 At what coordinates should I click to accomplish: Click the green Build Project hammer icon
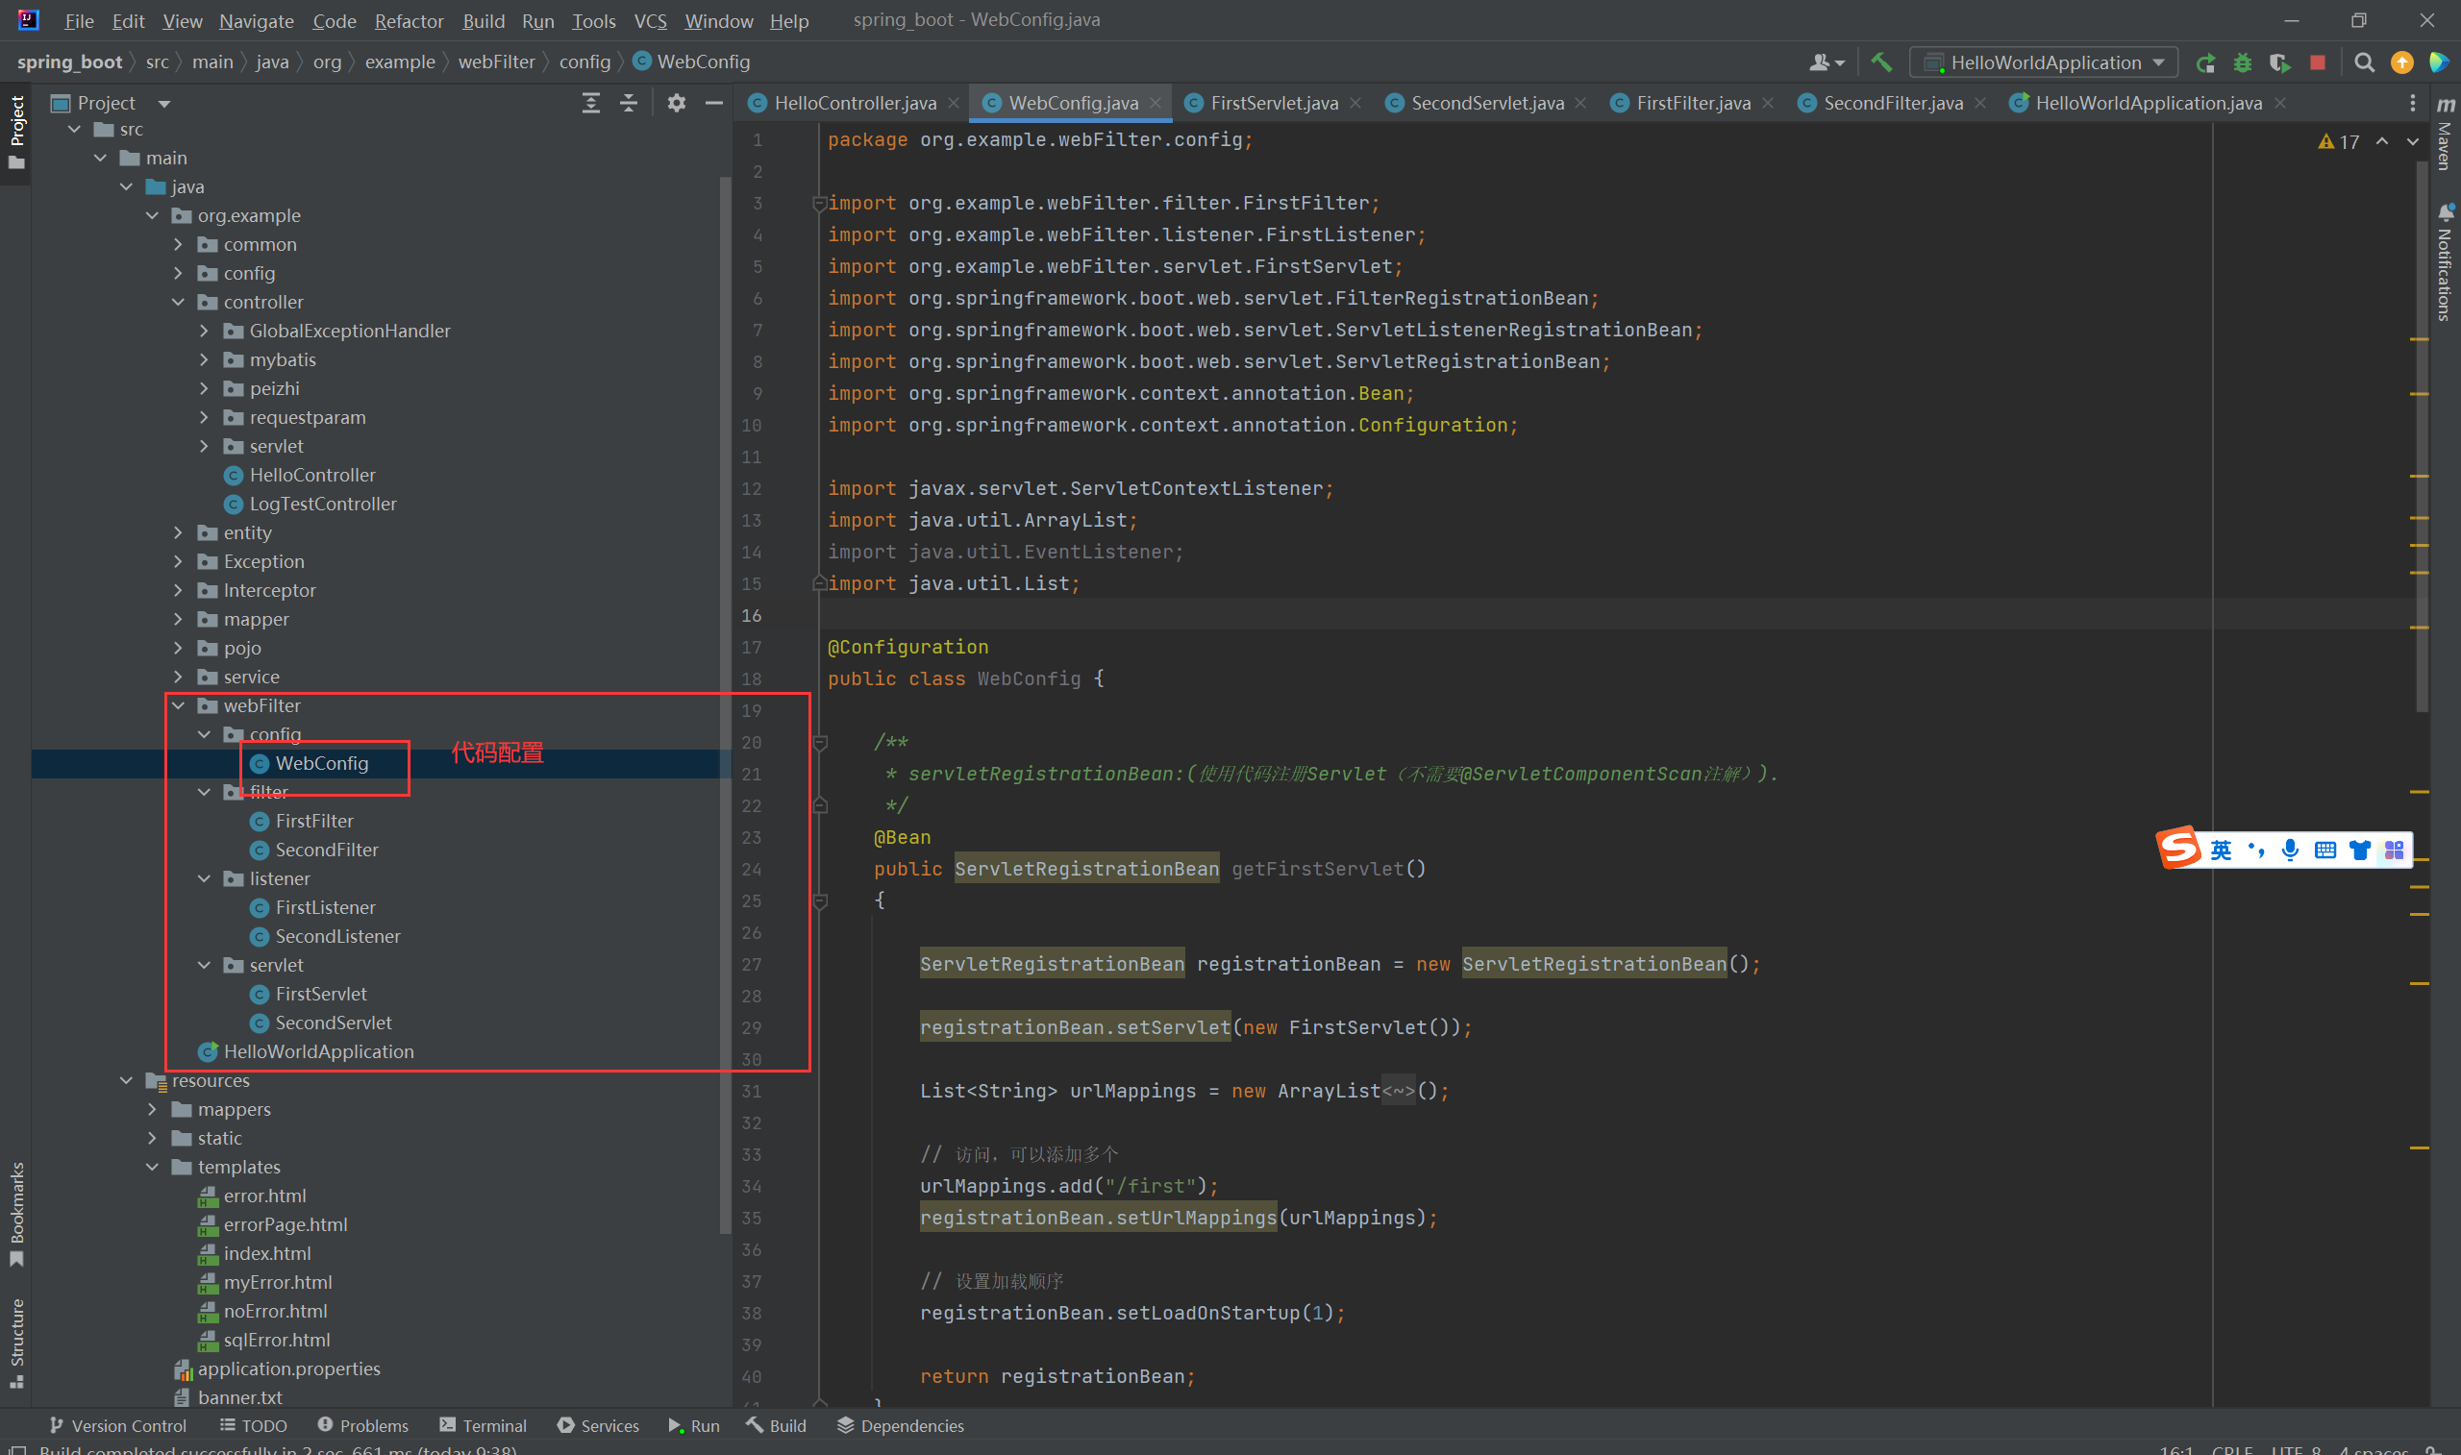click(1880, 62)
